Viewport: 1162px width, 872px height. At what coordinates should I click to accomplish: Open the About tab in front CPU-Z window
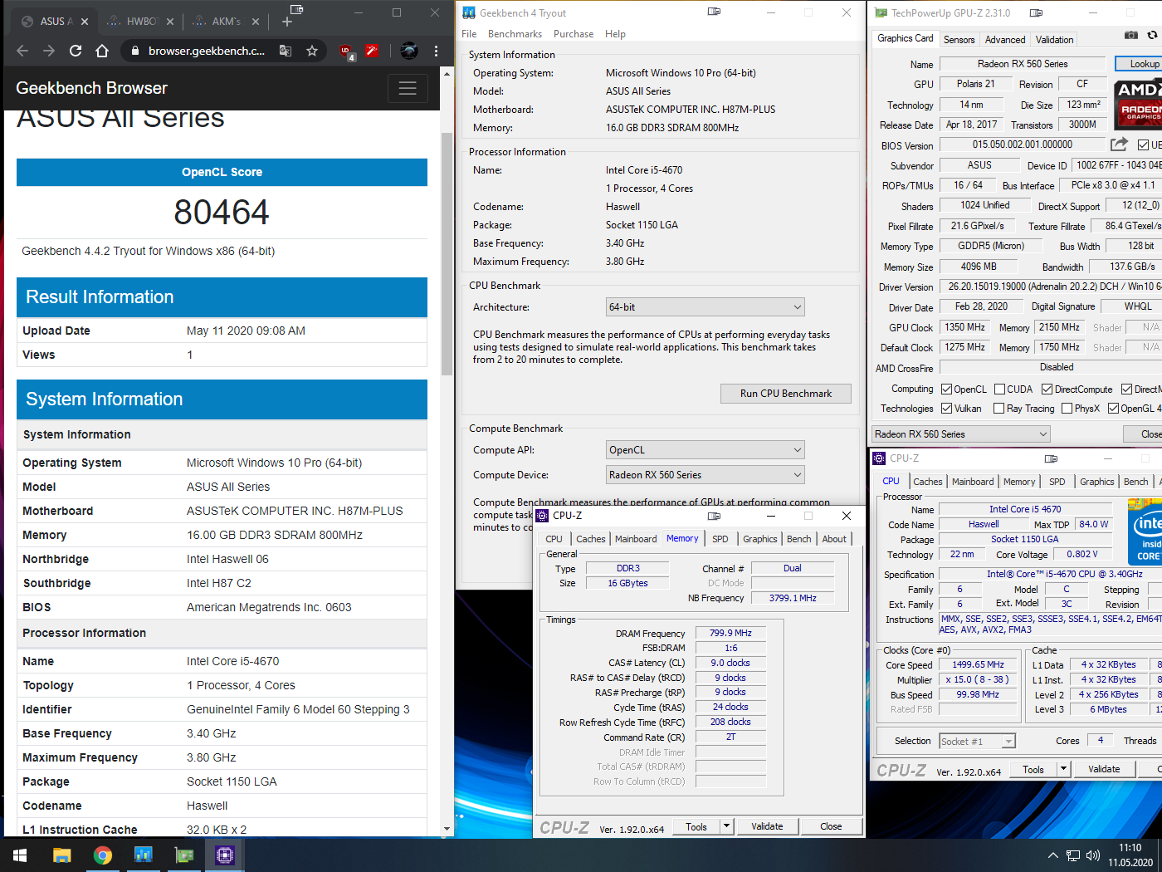tap(834, 539)
